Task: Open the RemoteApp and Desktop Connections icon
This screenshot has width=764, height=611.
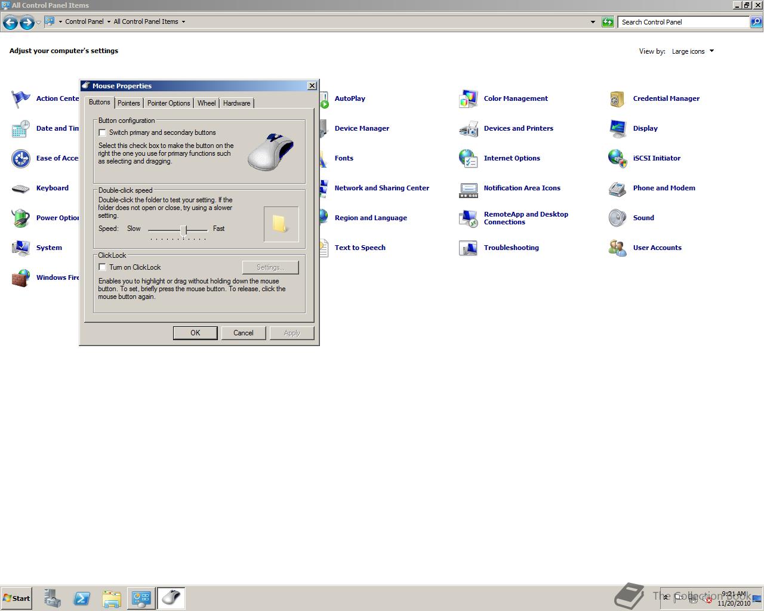Action: [469, 218]
